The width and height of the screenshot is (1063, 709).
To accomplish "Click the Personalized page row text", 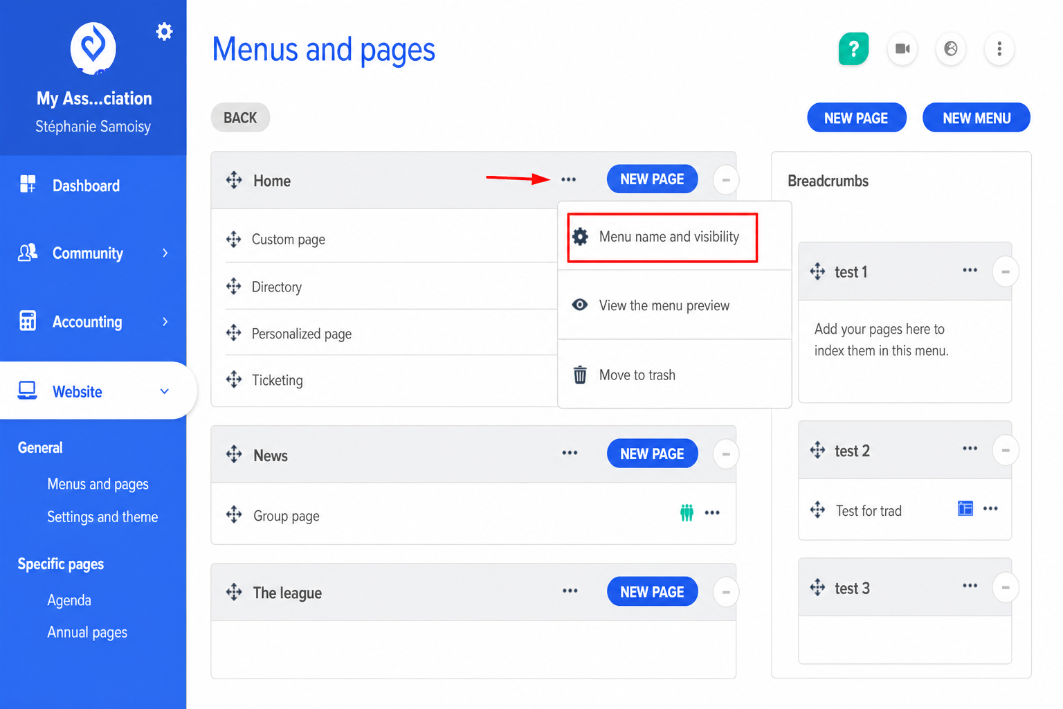I will [x=302, y=334].
